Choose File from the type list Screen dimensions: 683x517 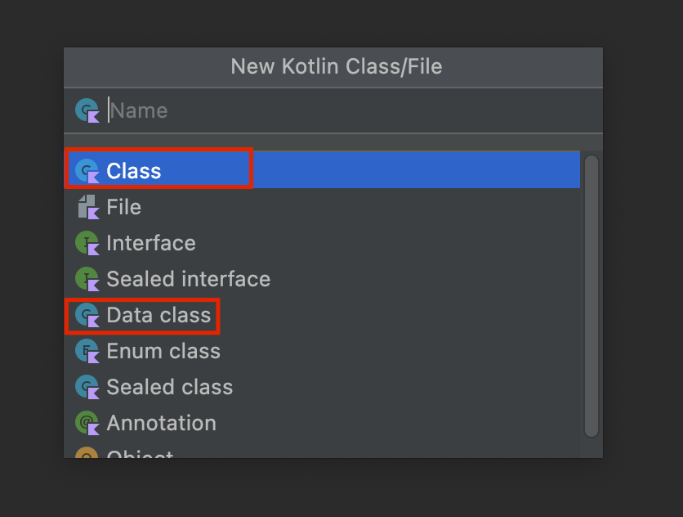coord(123,207)
